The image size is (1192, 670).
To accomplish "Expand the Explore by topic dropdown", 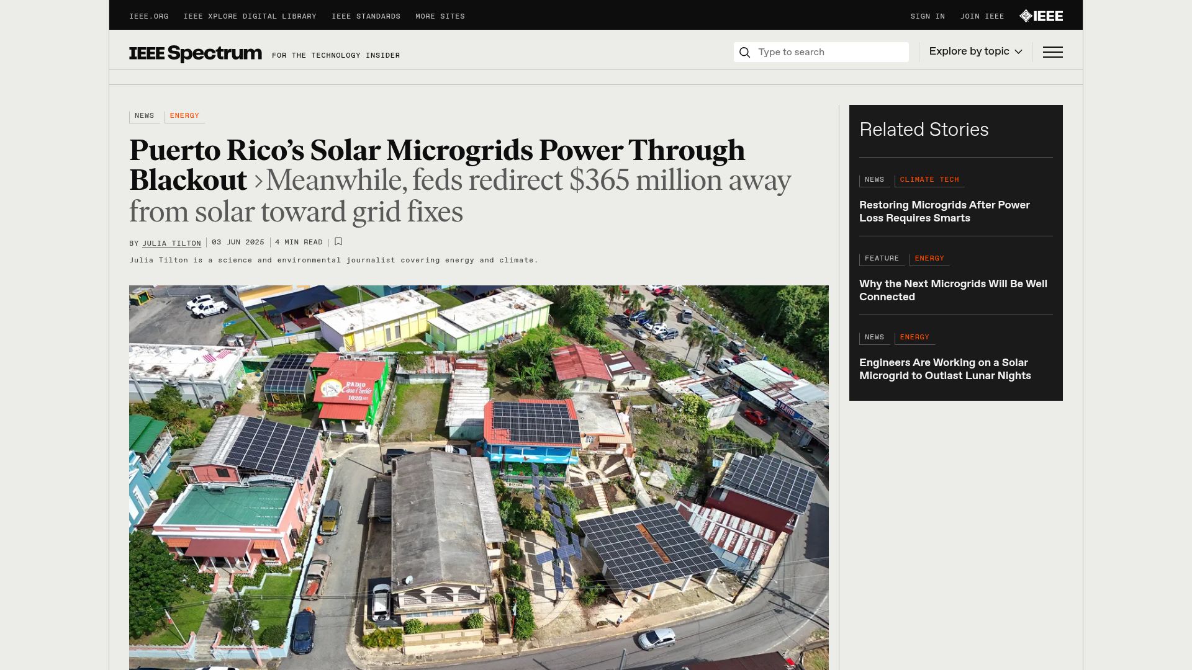I will [x=976, y=51].
